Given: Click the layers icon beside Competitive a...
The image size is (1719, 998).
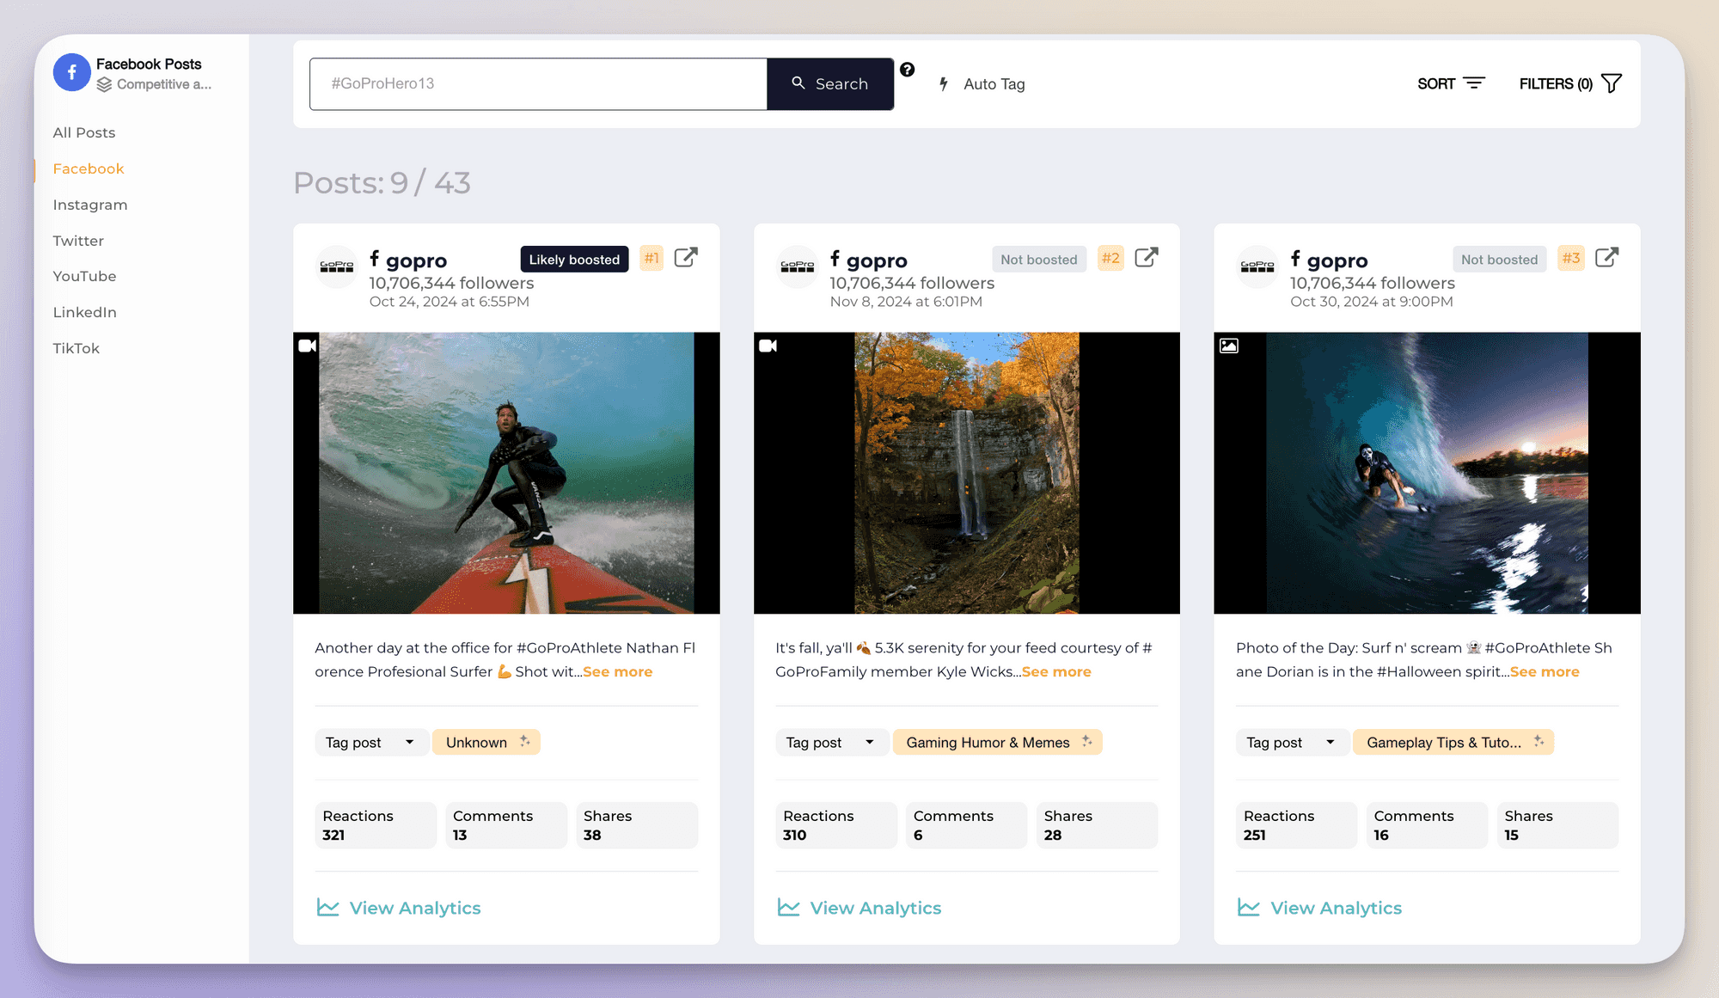Looking at the screenshot, I should pyautogui.click(x=104, y=84).
